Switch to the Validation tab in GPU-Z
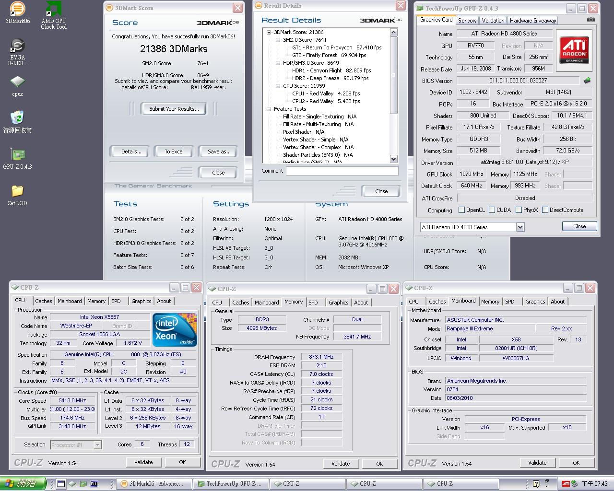614x491 pixels. [493, 20]
